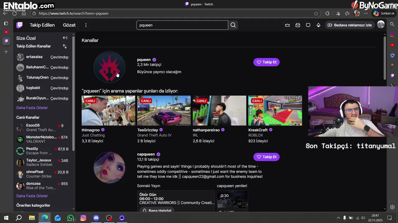Go back in the browser
Image resolution: width=398 pixels, height=223 pixels.
coord(5,13)
